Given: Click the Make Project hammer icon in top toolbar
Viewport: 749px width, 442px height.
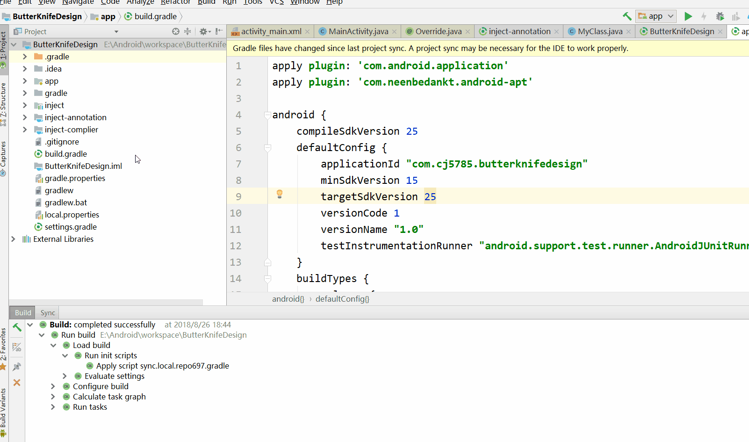Looking at the screenshot, I should point(627,16).
